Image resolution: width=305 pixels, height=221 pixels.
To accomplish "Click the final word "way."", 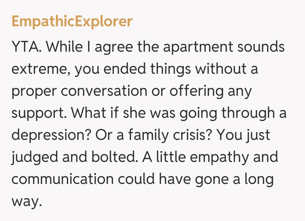I will coord(27,201).
